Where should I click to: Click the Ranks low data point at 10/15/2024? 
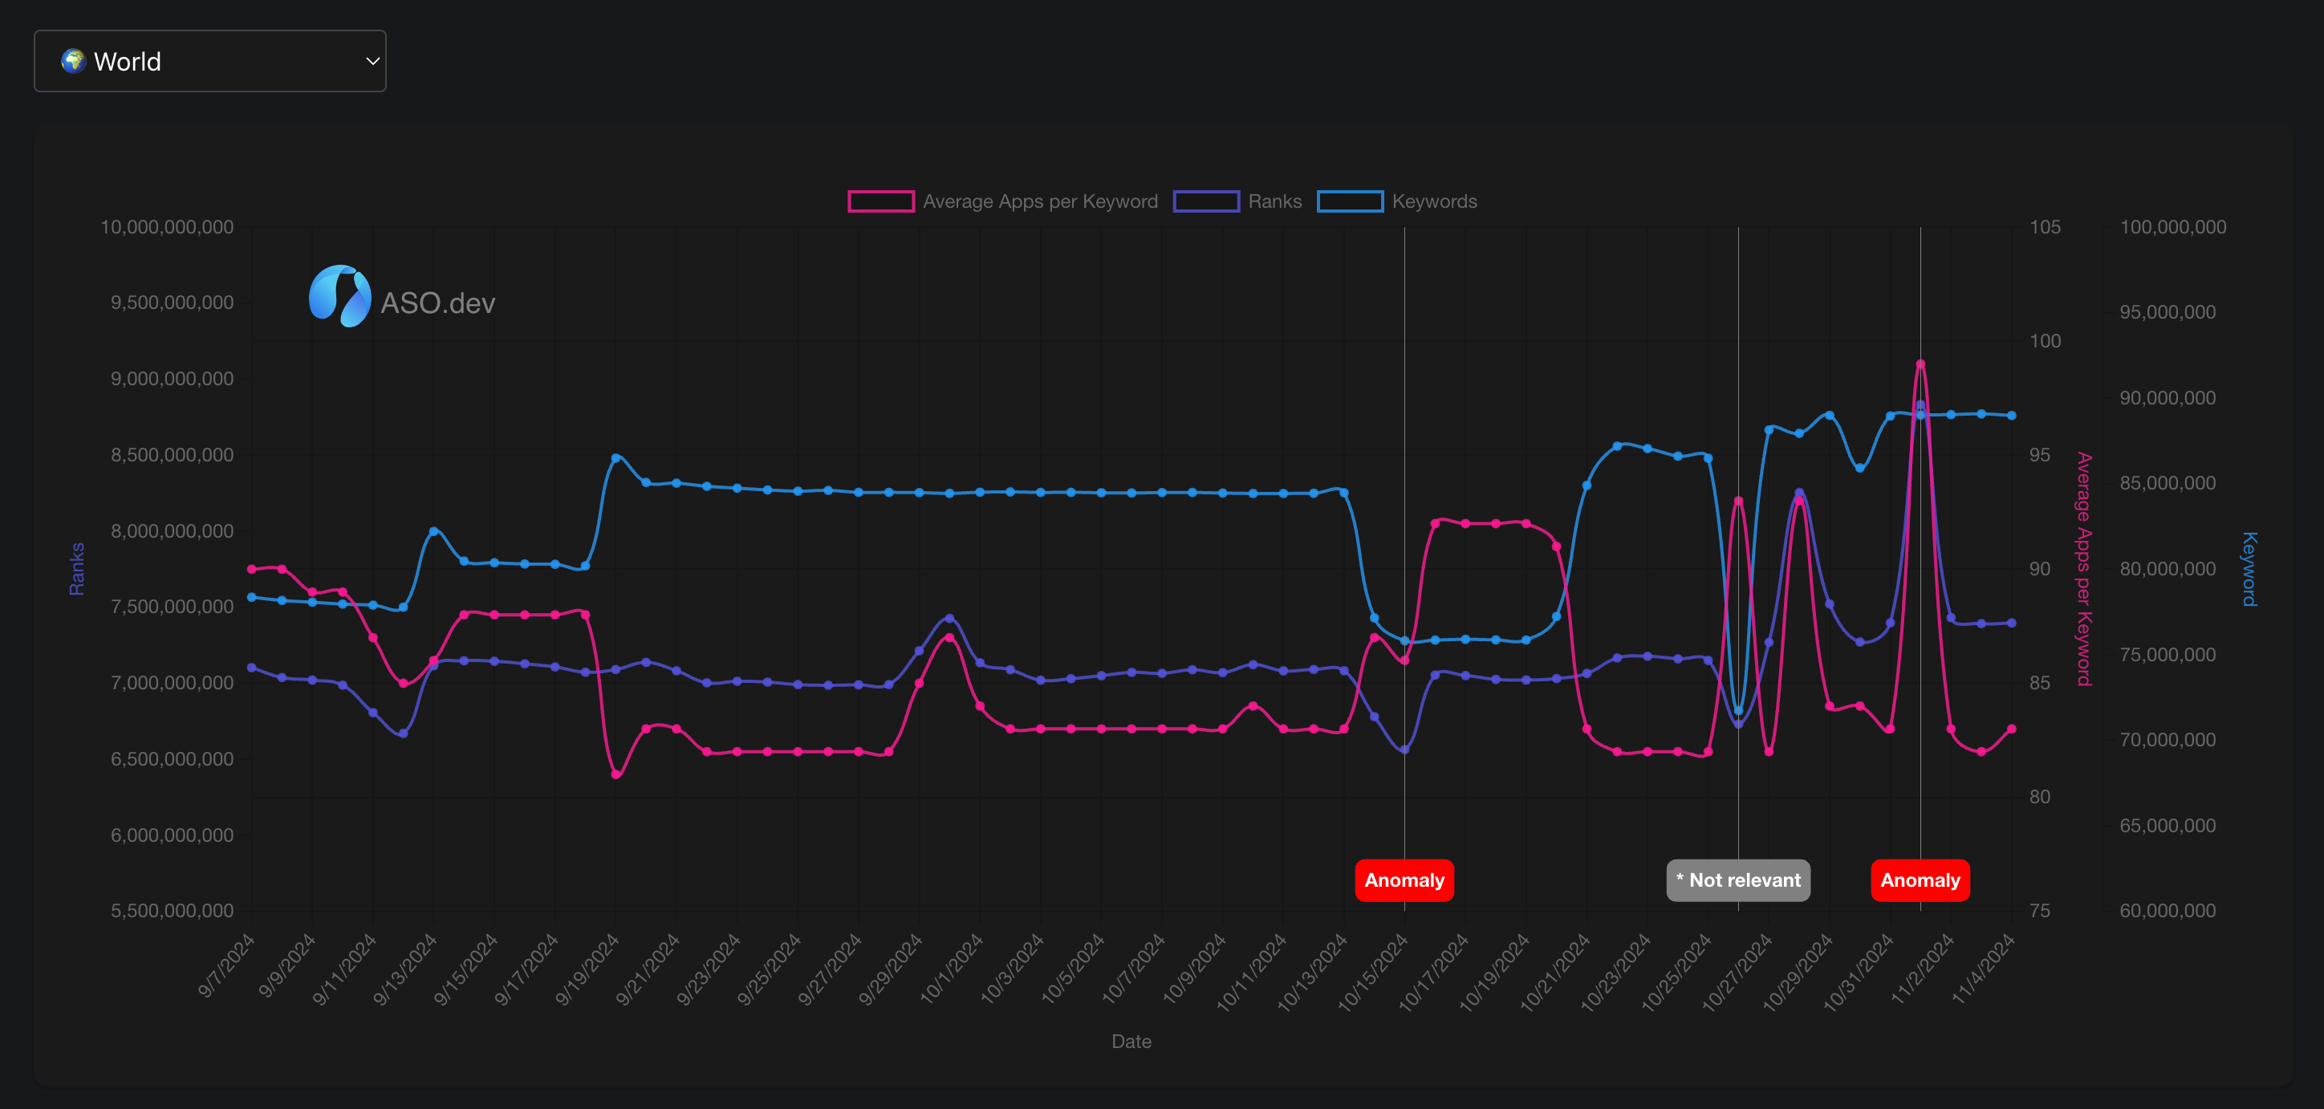pyautogui.click(x=1404, y=749)
